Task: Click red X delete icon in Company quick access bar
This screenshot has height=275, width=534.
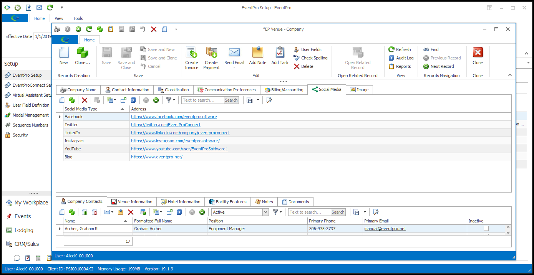Action: [x=154, y=29]
